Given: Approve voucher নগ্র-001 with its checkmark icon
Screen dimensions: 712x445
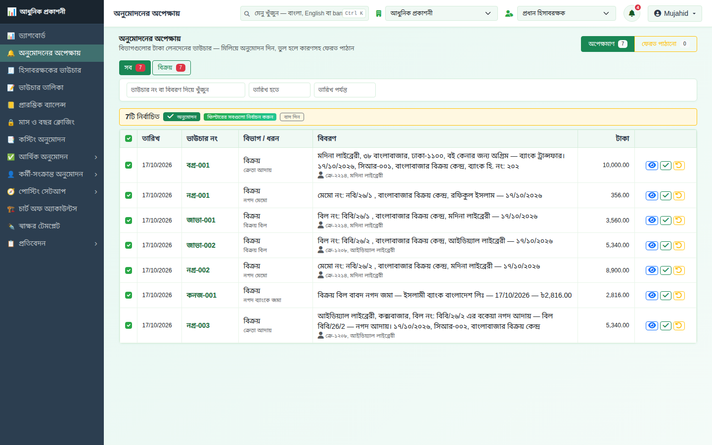Looking at the screenshot, I should 666,195.
